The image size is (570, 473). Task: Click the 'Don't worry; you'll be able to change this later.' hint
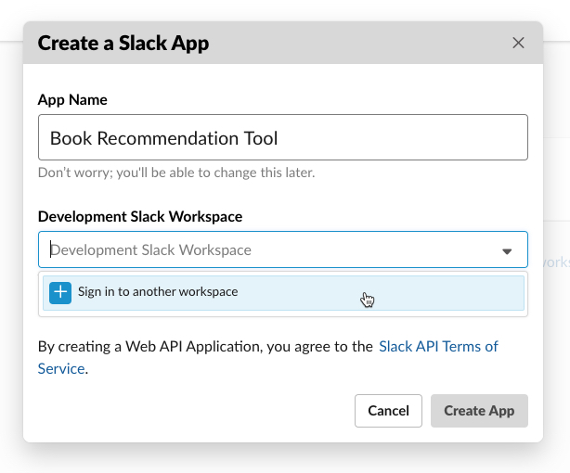176,173
